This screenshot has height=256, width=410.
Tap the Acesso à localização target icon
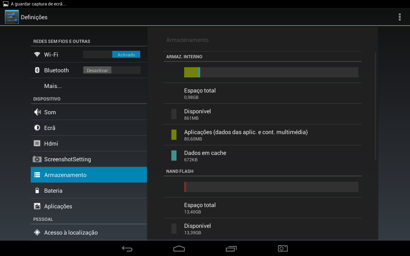click(37, 232)
